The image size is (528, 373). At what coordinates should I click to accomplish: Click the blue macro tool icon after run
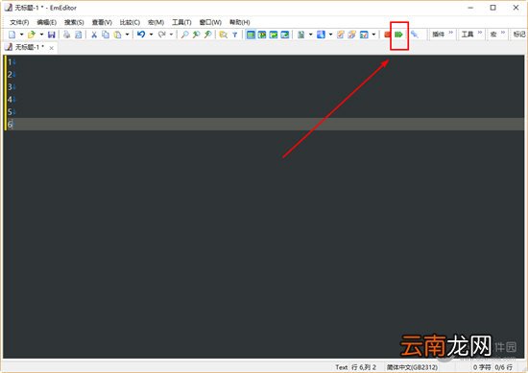tap(415, 35)
